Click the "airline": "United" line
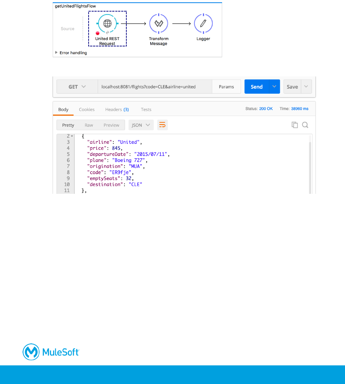This screenshot has width=345, height=384. tap(114, 142)
